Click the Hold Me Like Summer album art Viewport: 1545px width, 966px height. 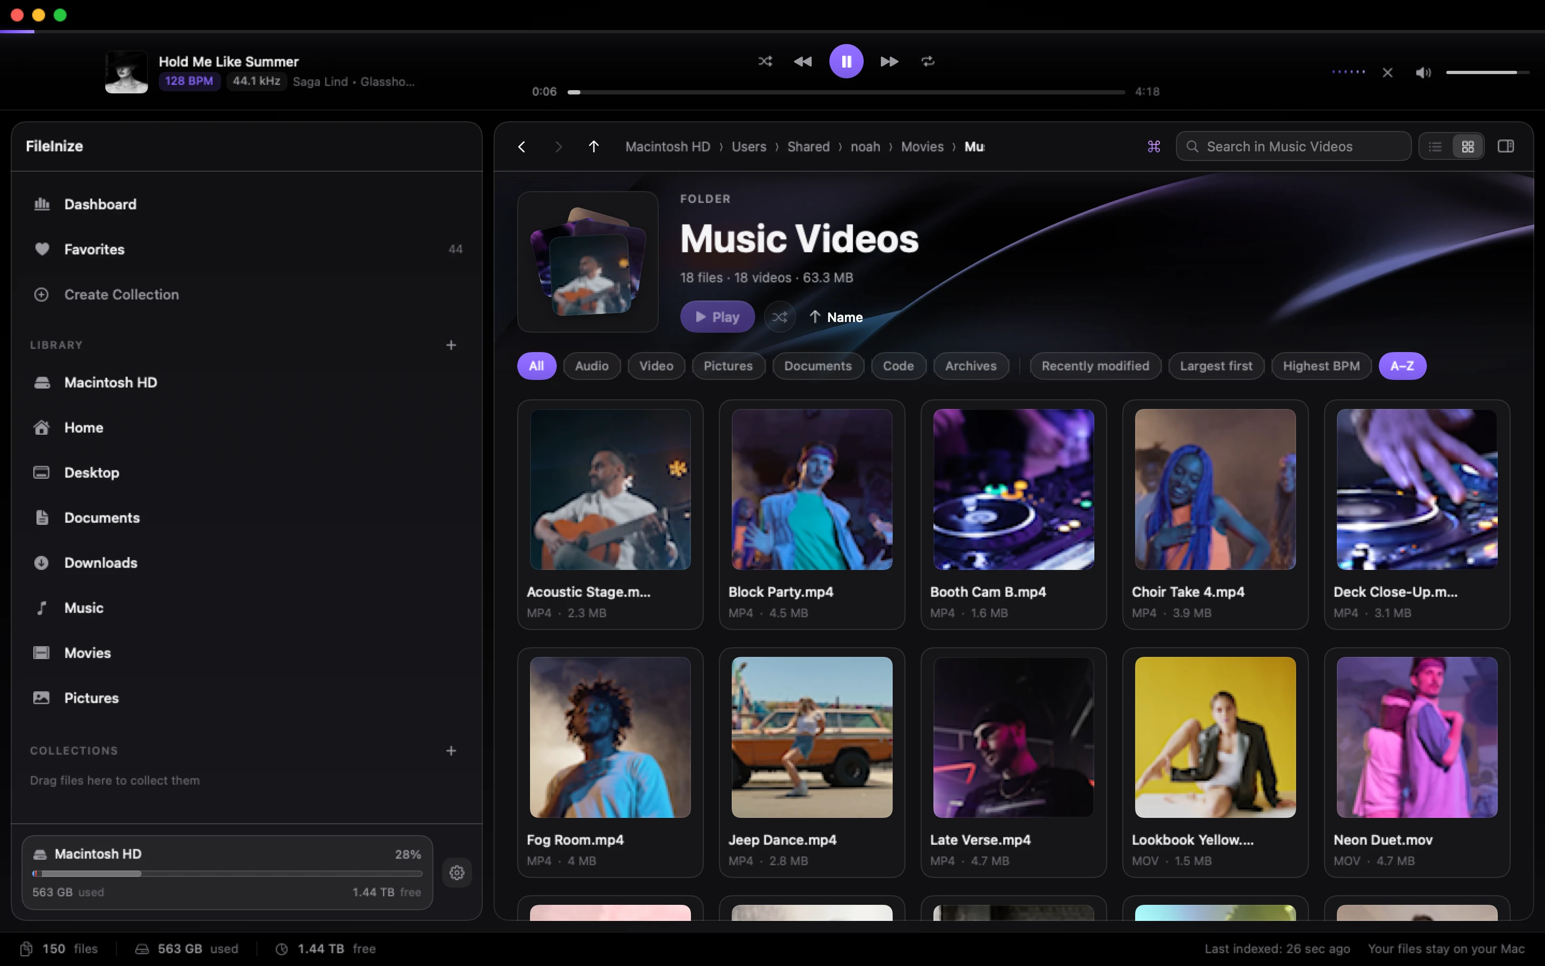[127, 71]
